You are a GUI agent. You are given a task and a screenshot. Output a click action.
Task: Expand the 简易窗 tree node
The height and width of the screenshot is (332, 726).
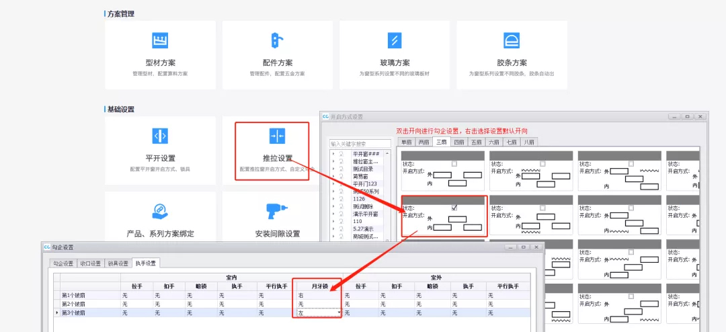pyautogui.click(x=333, y=177)
